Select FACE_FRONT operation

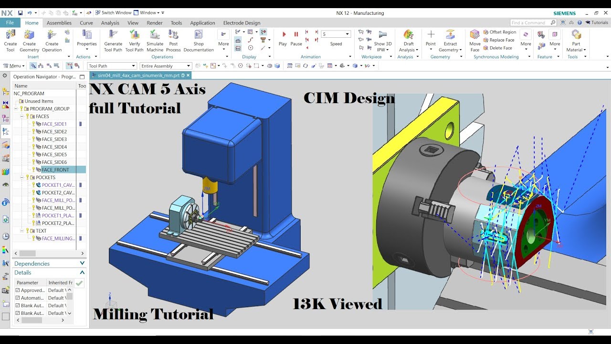point(55,170)
